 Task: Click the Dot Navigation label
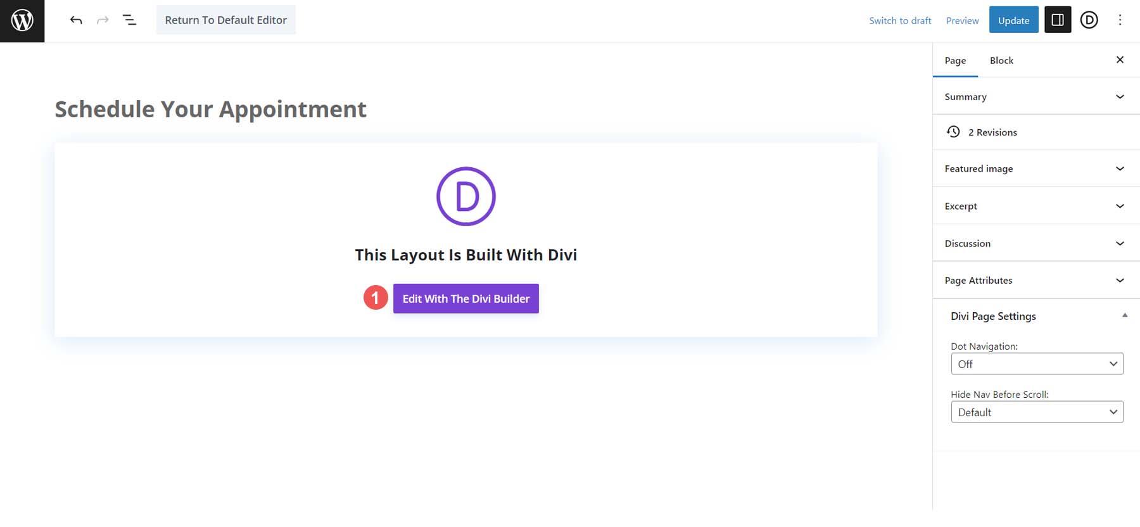tap(984, 346)
